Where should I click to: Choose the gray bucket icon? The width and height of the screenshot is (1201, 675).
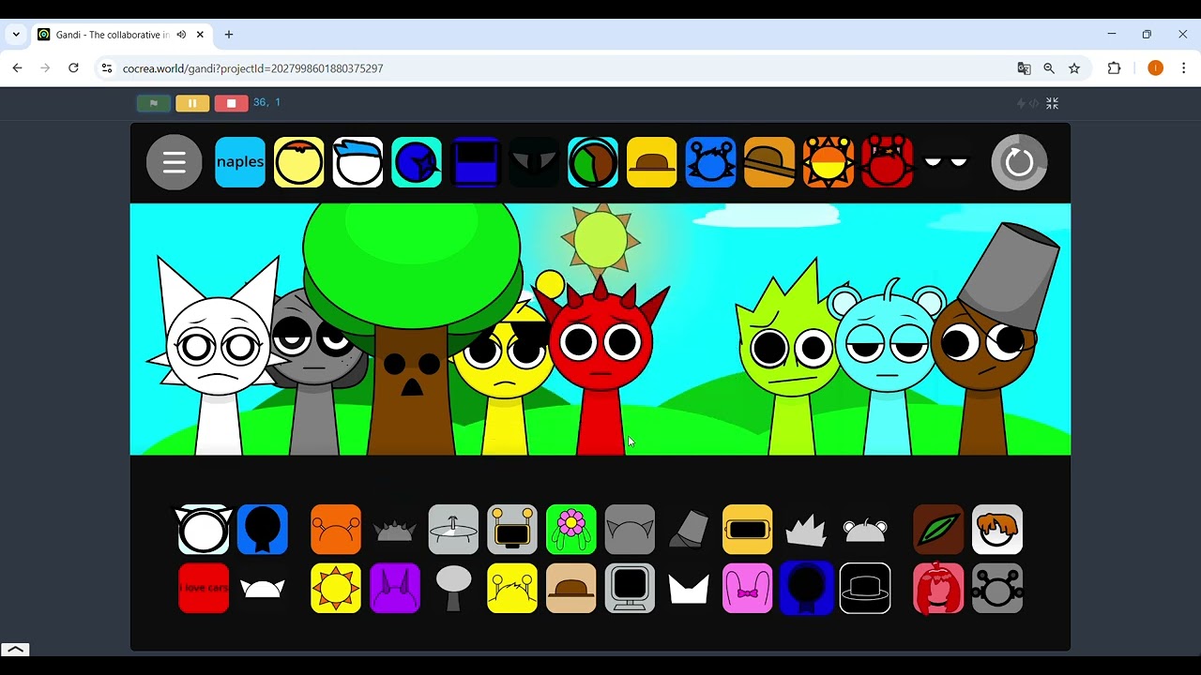[x=689, y=529]
